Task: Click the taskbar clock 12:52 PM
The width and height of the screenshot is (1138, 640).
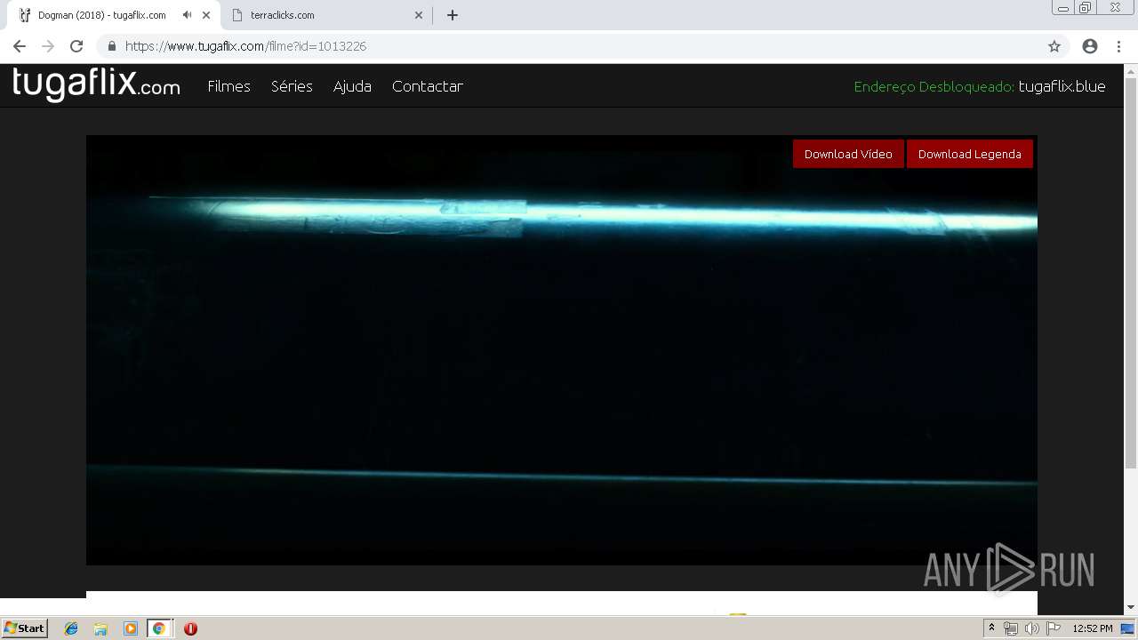Action: click(1093, 628)
